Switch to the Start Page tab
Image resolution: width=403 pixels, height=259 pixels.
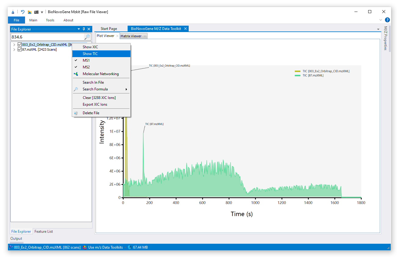[x=109, y=29]
